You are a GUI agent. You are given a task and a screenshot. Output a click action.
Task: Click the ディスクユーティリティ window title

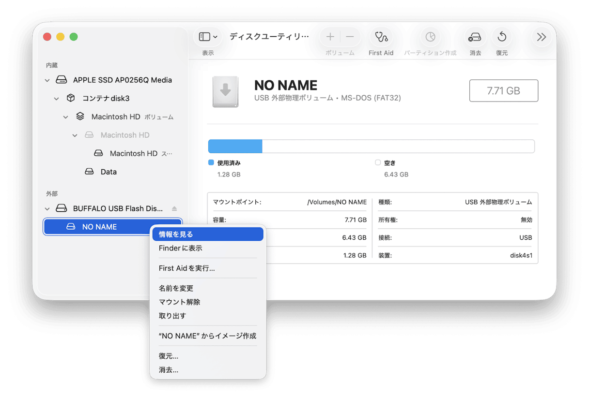(x=269, y=37)
